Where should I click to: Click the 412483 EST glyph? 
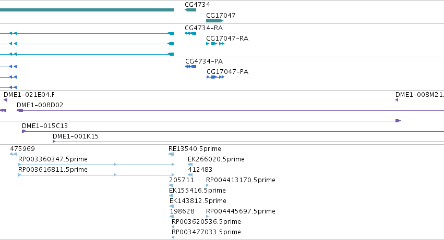[x=190, y=175]
